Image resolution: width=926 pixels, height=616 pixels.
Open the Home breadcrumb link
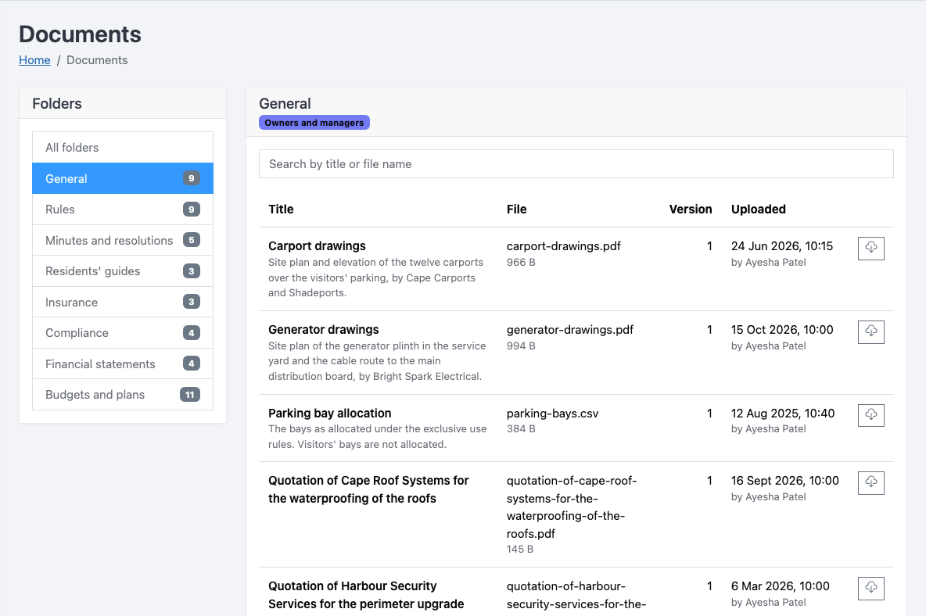34,60
